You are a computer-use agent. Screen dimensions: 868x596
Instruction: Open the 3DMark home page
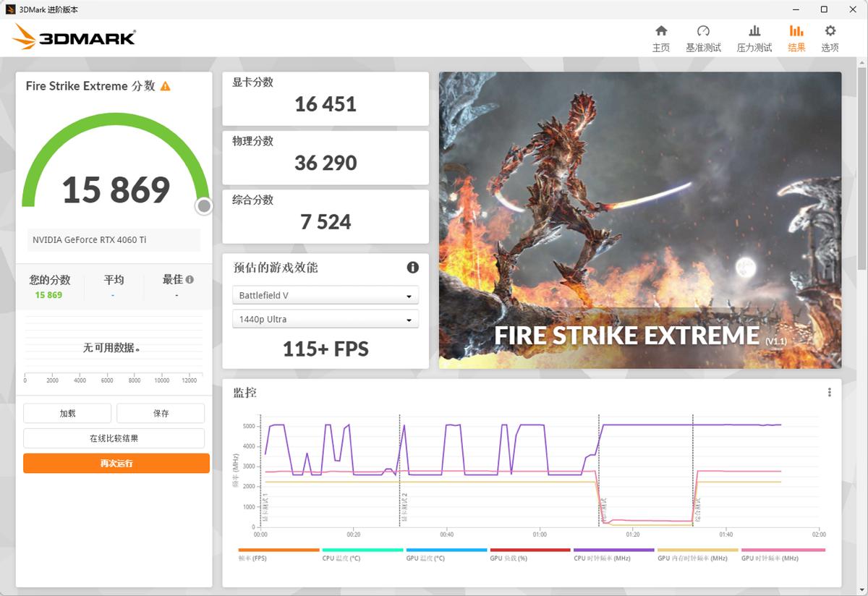660,38
